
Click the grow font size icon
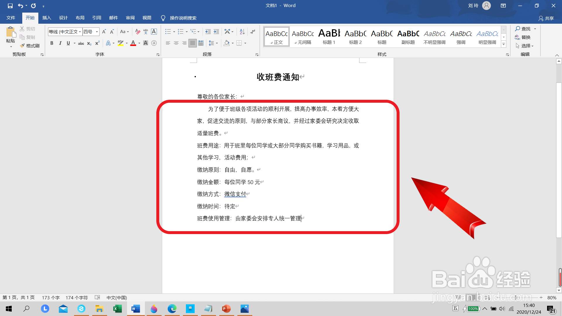[104, 32]
